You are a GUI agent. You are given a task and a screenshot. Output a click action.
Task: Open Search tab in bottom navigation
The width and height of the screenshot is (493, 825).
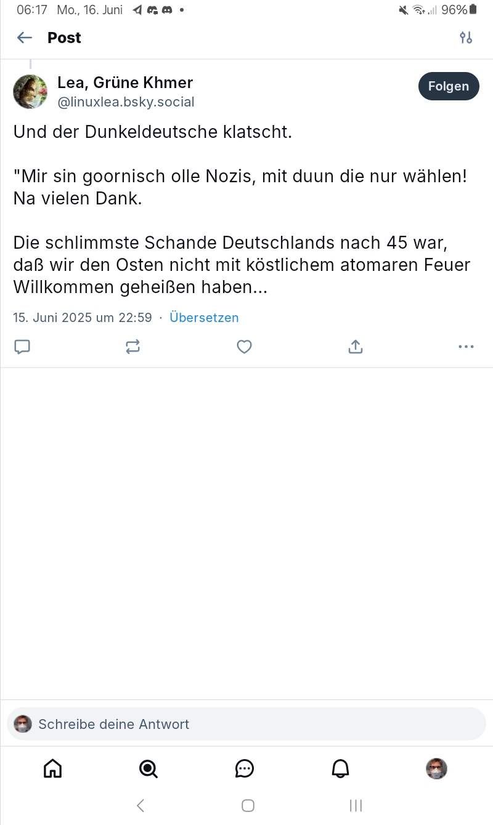149,768
